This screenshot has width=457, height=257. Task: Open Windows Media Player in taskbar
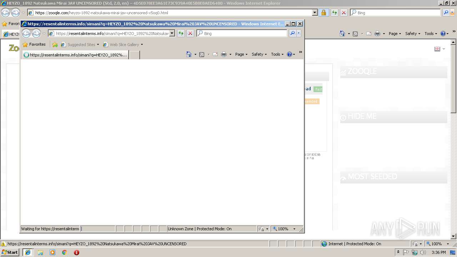point(52,252)
